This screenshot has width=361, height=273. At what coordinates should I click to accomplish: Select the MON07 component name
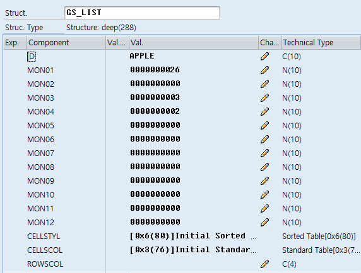pyautogui.click(x=40, y=153)
